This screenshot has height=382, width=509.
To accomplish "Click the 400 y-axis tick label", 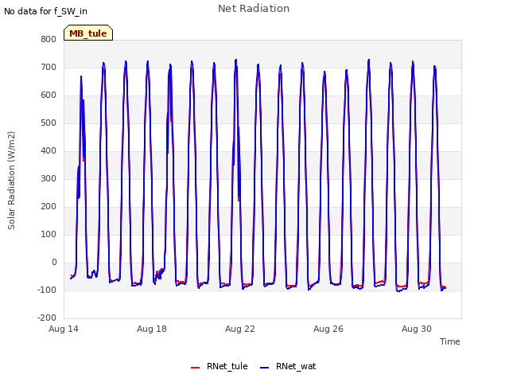I will (x=49, y=150).
